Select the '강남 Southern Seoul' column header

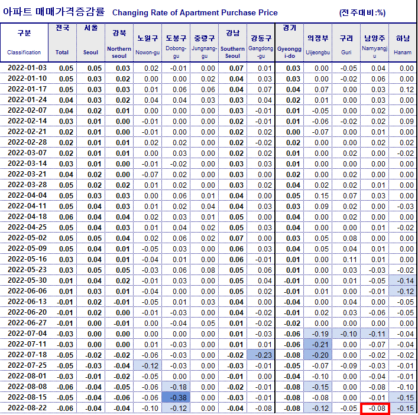(232, 43)
